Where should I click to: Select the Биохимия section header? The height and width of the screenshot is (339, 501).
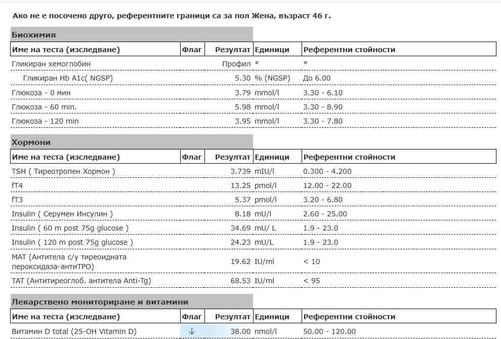click(x=33, y=35)
